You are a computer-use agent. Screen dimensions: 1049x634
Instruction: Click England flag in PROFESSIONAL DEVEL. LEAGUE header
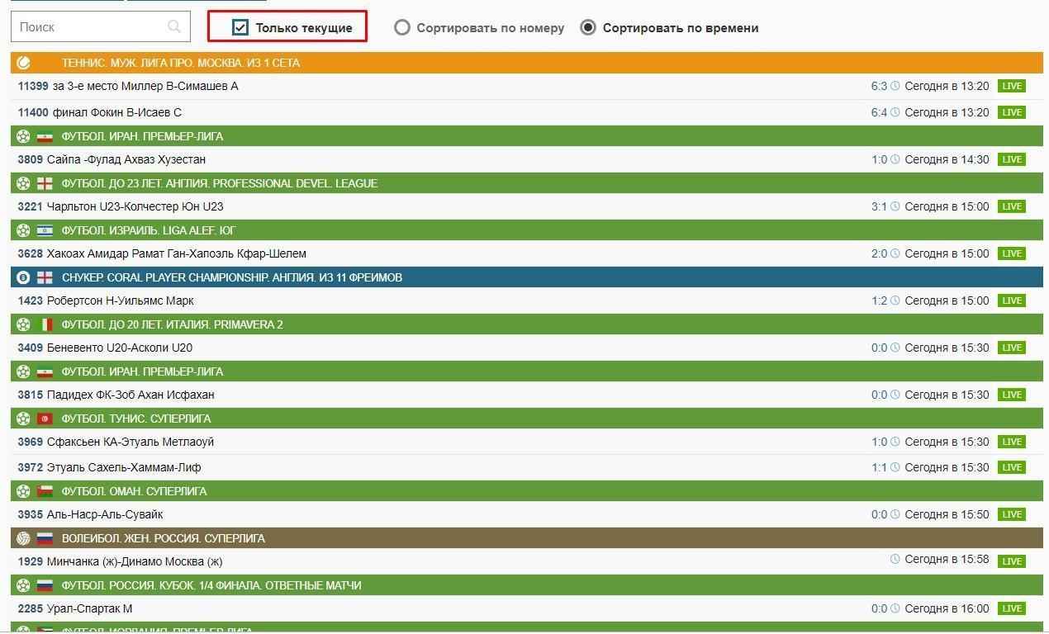coord(45,183)
